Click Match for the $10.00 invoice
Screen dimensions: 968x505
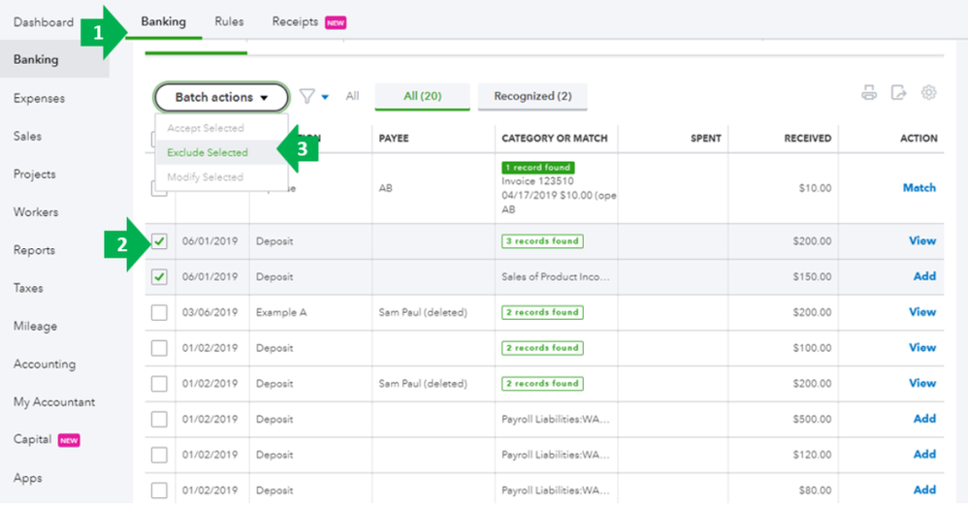[920, 188]
